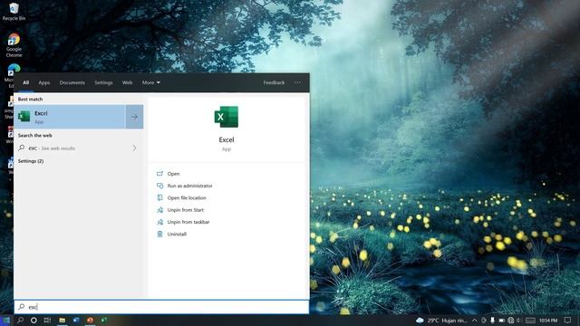580x326 pixels.
Task: Open the Action Center notifications icon
Action: 568,320
